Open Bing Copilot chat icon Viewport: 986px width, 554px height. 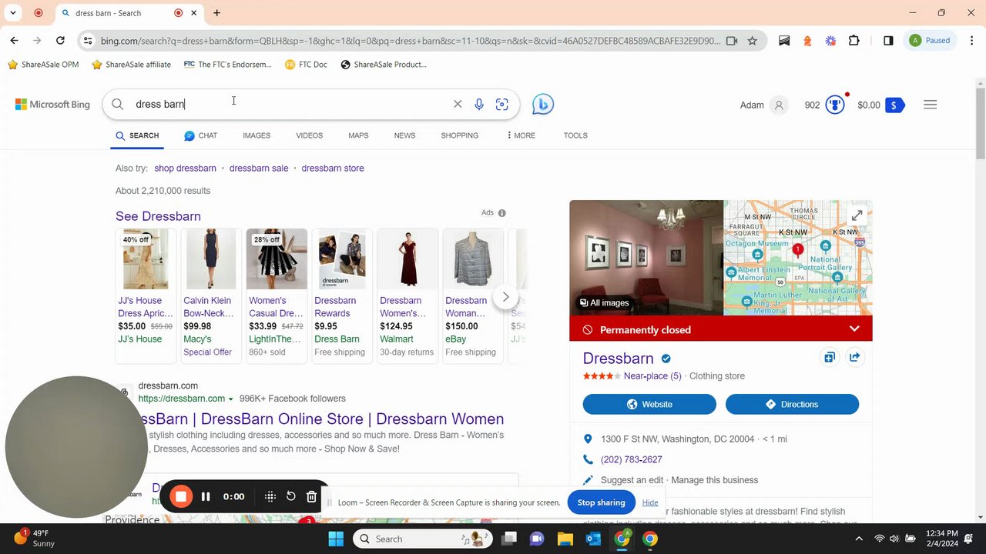pyautogui.click(x=543, y=104)
